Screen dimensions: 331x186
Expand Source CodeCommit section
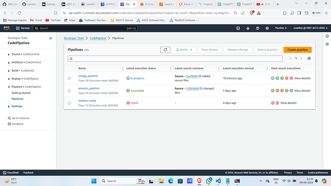pyautogui.click(x=9, y=54)
